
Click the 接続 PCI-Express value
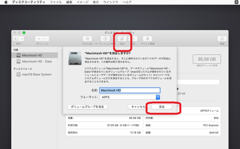pos(211,125)
